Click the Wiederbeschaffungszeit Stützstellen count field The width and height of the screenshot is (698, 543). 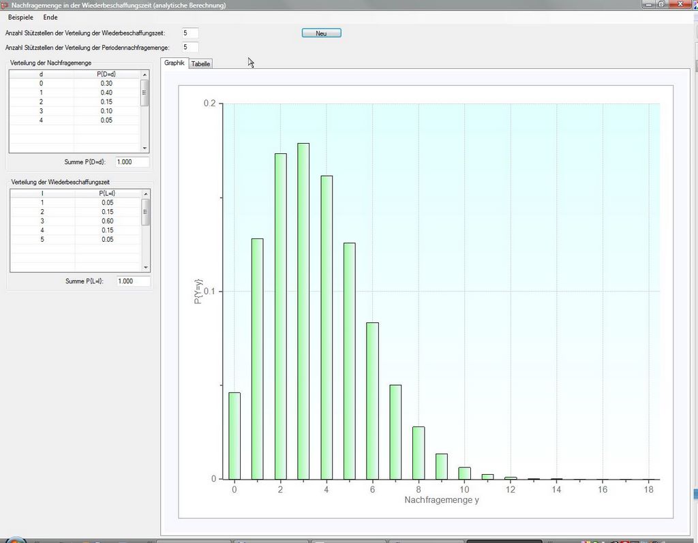[190, 33]
